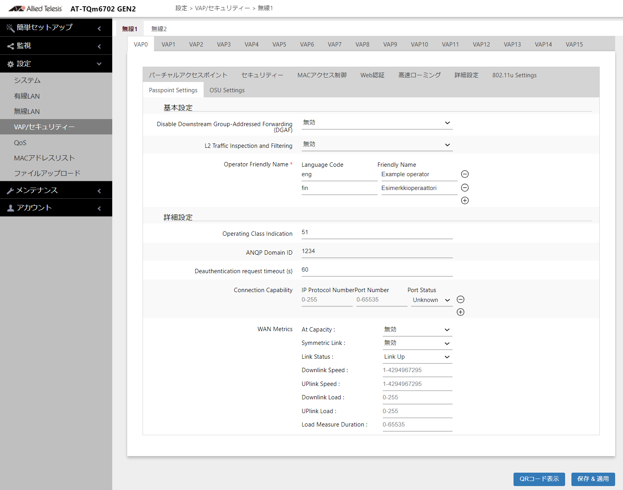Image resolution: width=623 pixels, height=490 pixels.
Task: Open the Web認証 tab
Action: [372, 75]
